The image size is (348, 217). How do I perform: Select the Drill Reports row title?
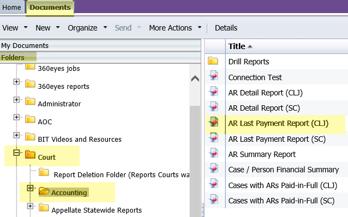pos(249,62)
